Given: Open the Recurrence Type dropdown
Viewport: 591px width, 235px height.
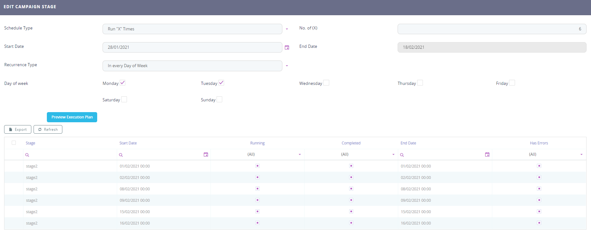Looking at the screenshot, I should click(x=287, y=66).
